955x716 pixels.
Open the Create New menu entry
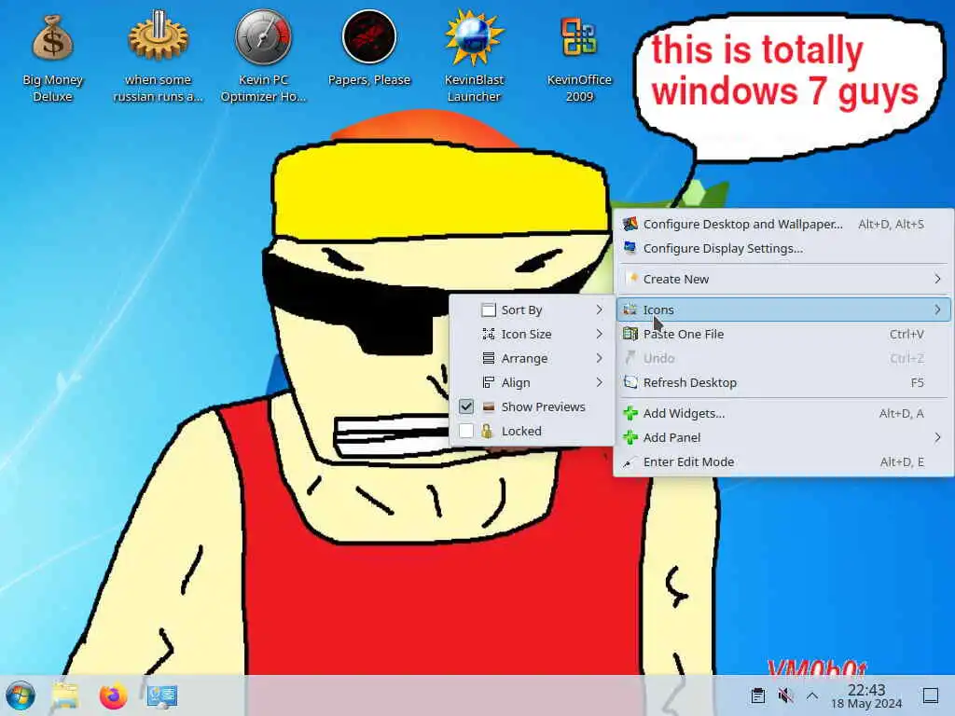point(783,279)
